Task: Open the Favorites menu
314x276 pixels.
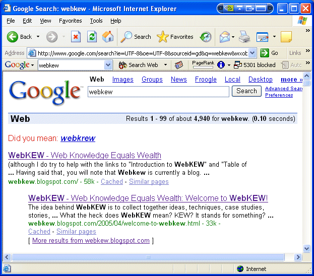Action: [x=71, y=21]
